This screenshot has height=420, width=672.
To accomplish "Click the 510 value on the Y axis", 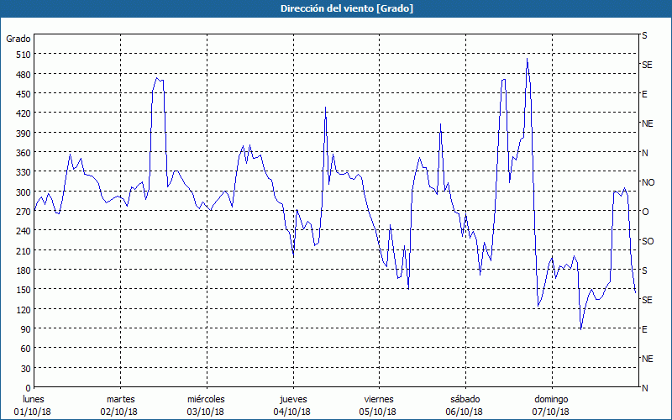I will (x=24, y=55).
